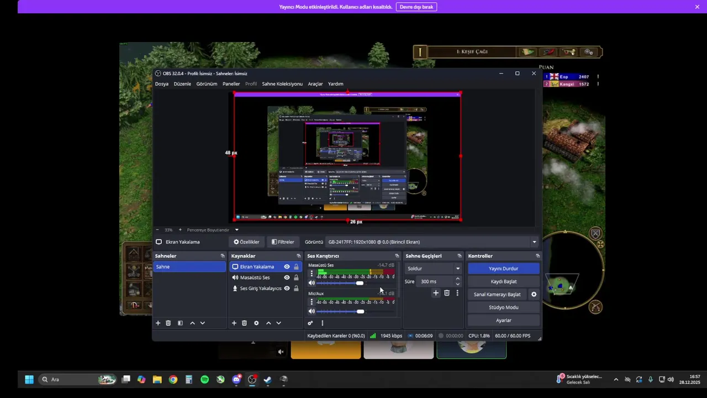The image size is (707, 398).
Task: Add a new scene with the plus icon in Sahneler
Action: tap(158, 323)
